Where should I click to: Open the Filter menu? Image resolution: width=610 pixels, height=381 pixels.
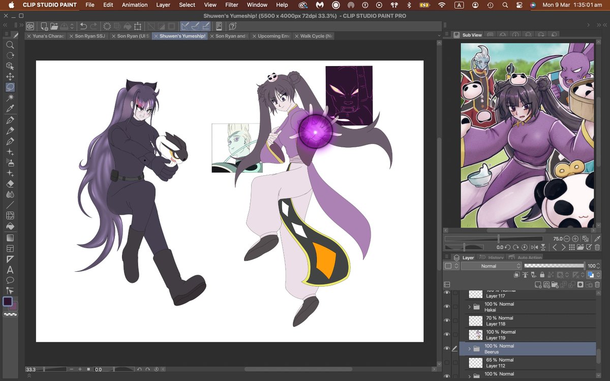coord(232,5)
